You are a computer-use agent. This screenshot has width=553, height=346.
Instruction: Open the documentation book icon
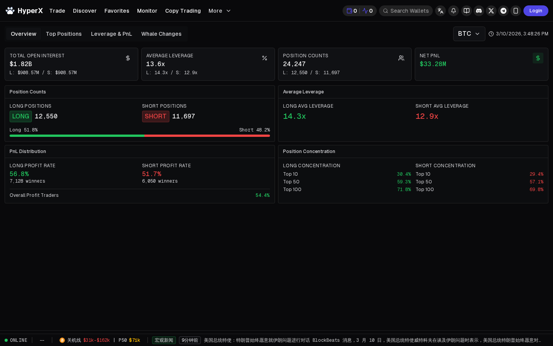click(x=467, y=11)
